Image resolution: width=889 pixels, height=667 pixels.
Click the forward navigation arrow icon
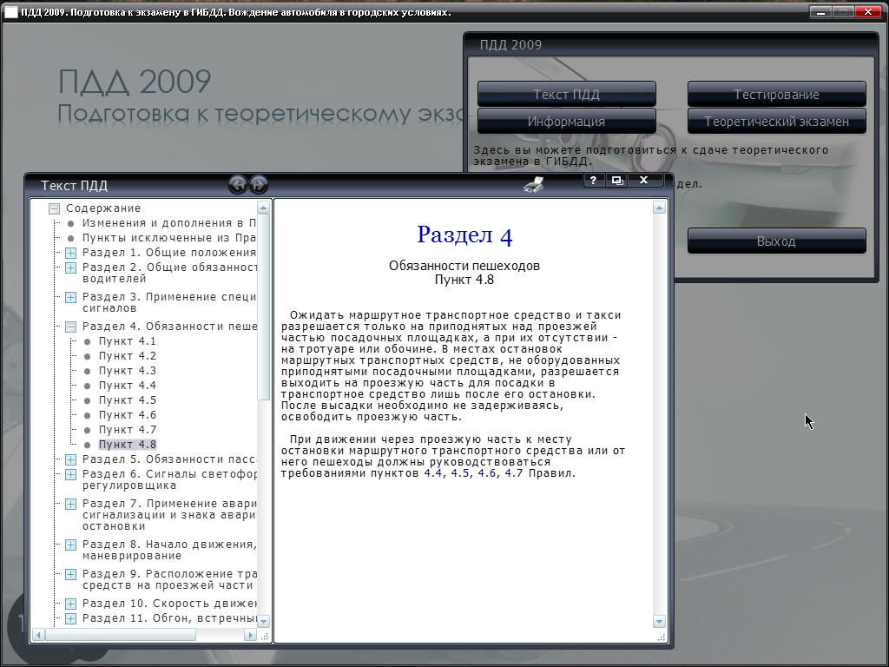pos(259,184)
